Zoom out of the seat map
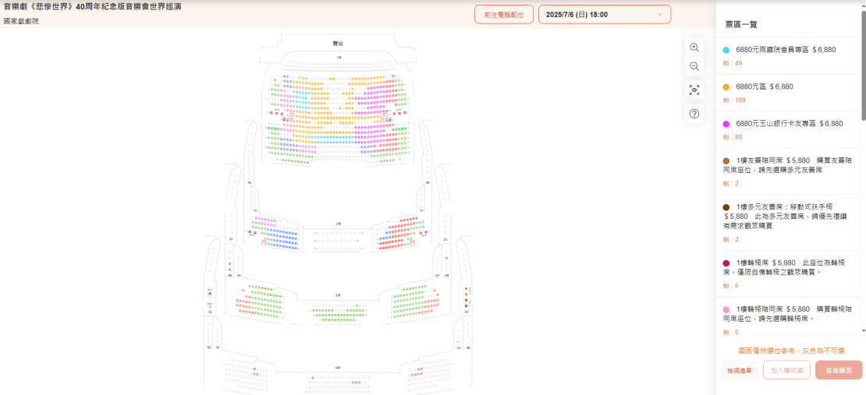 point(694,67)
